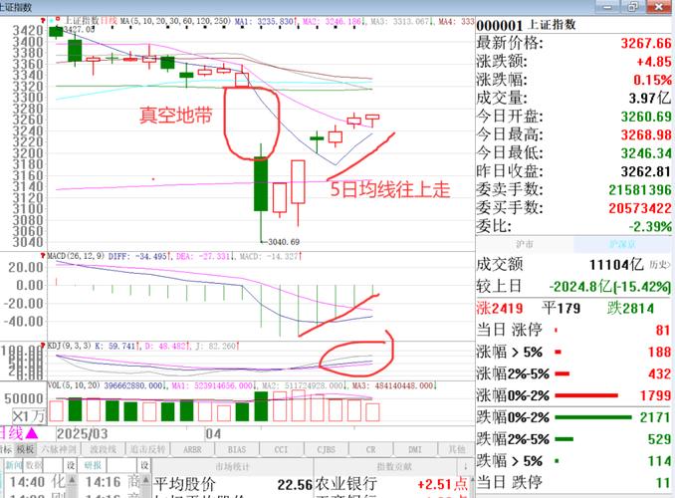Switch to the ARBR indicator tab
The width and height of the screenshot is (675, 498).
pos(192,450)
